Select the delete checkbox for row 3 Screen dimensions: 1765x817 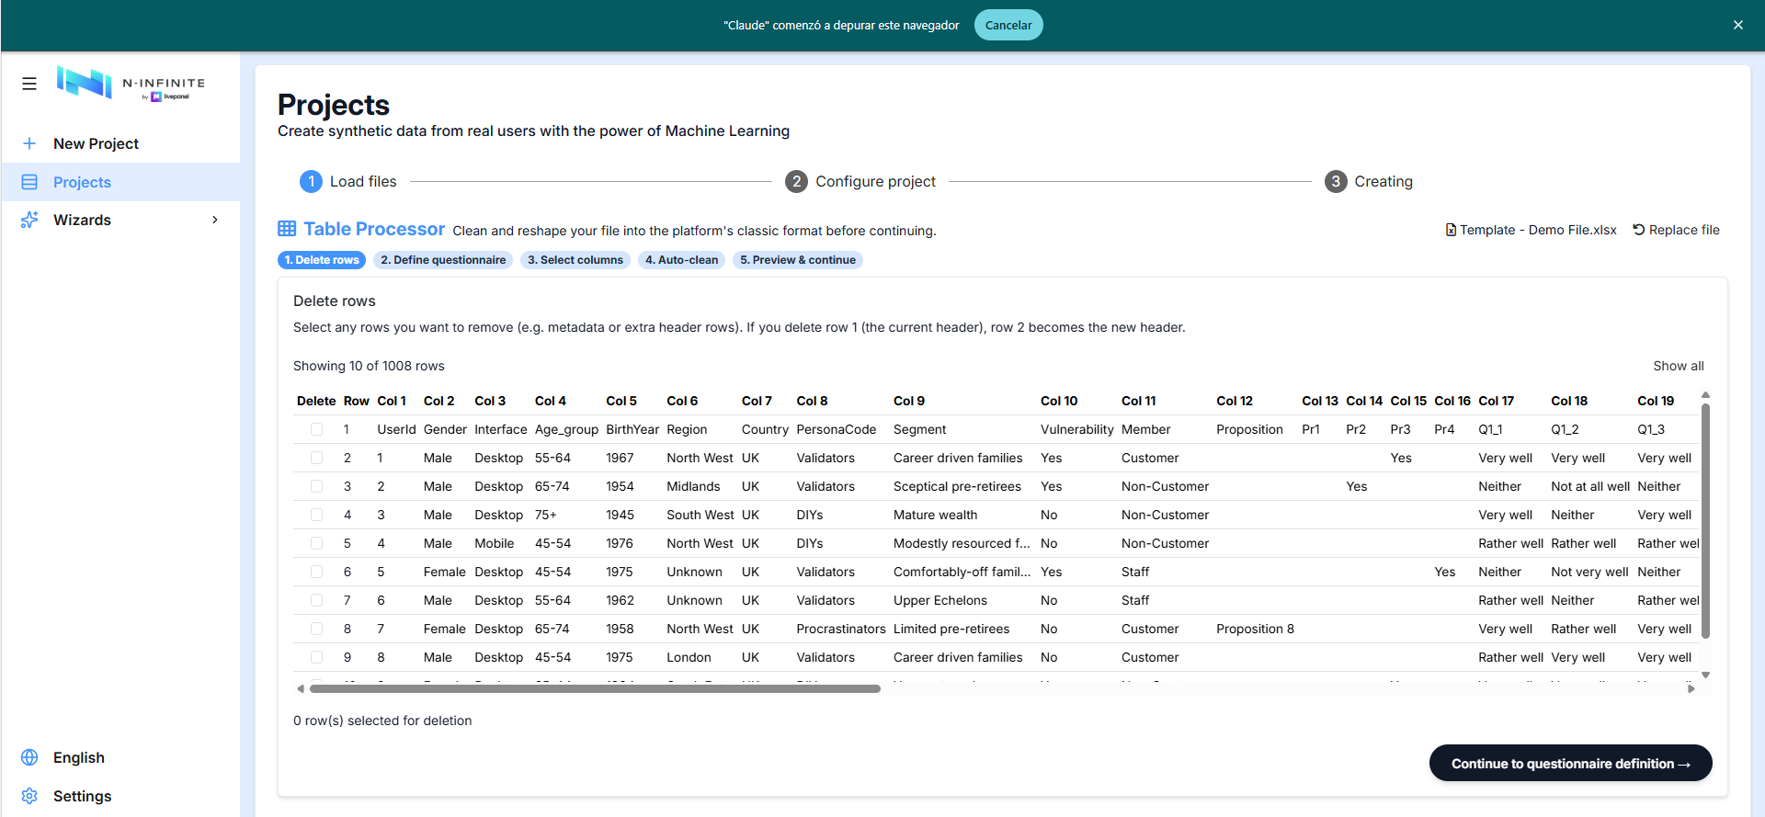(x=316, y=486)
